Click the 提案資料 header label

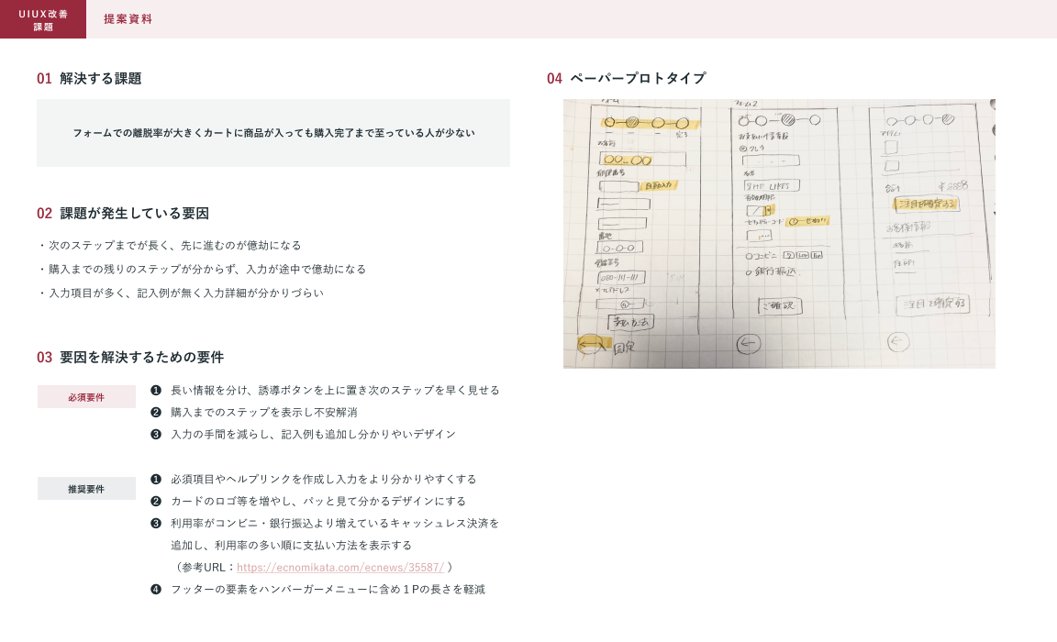[128, 19]
